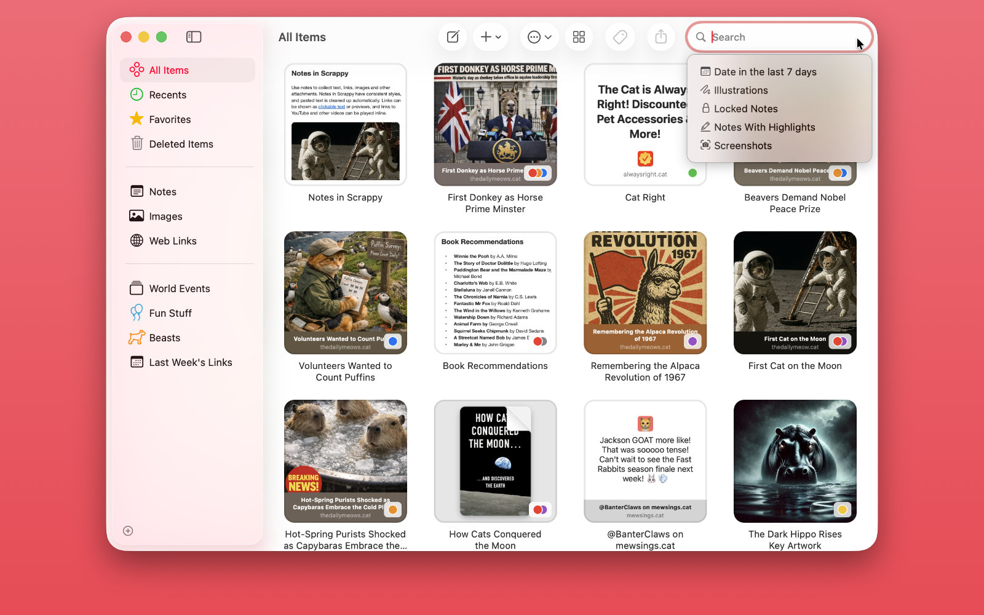Choose the Locked Notes search filter
Viewport: 984px width, 615px height.
click(x=746, y=108)
